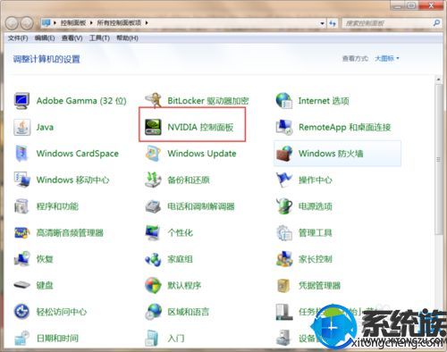Click the 日期和时间 link

tap(57, 338)
